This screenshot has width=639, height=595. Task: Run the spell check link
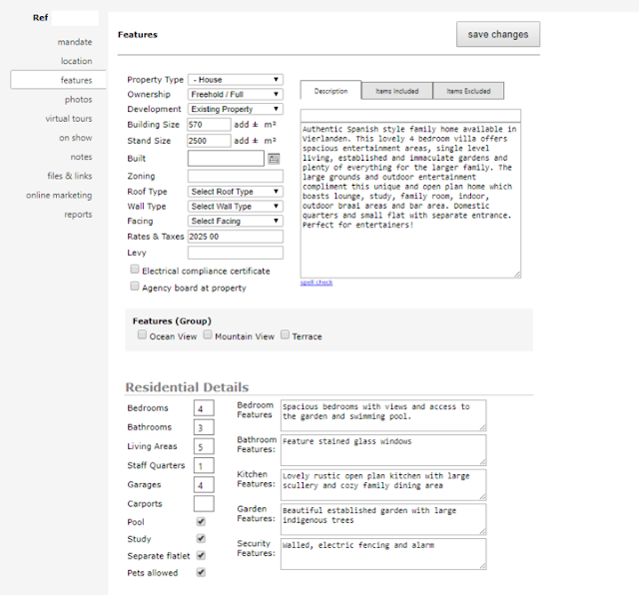317,283
